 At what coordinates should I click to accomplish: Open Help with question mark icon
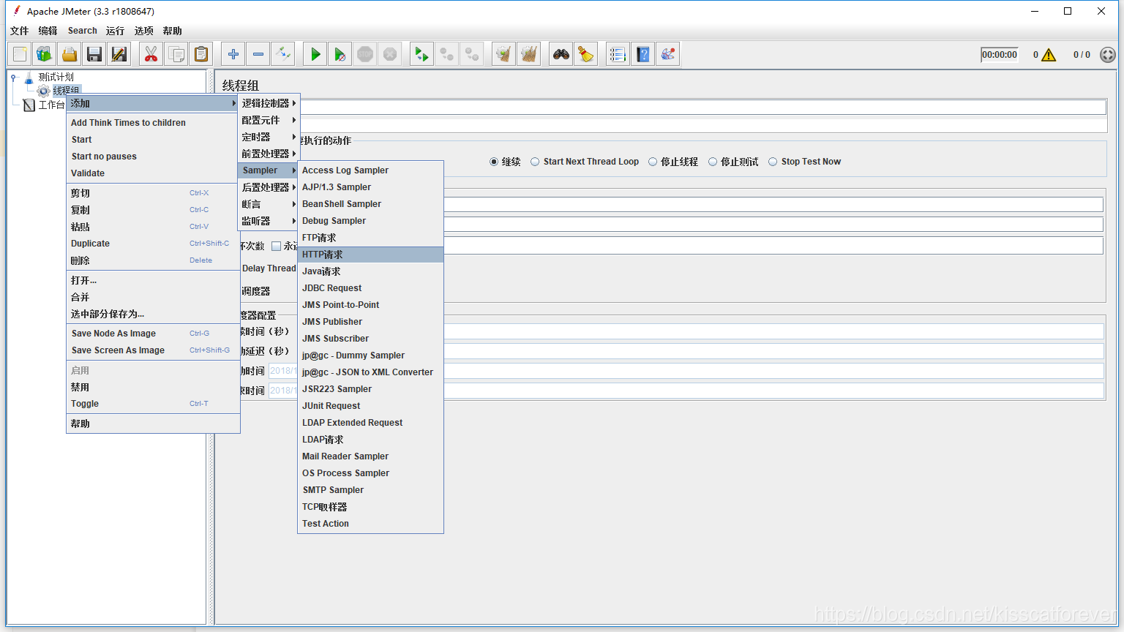point(643,54)
